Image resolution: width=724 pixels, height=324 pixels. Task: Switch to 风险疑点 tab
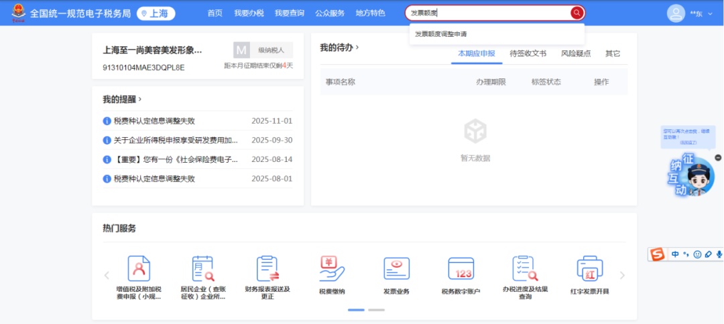coord(575,54)
